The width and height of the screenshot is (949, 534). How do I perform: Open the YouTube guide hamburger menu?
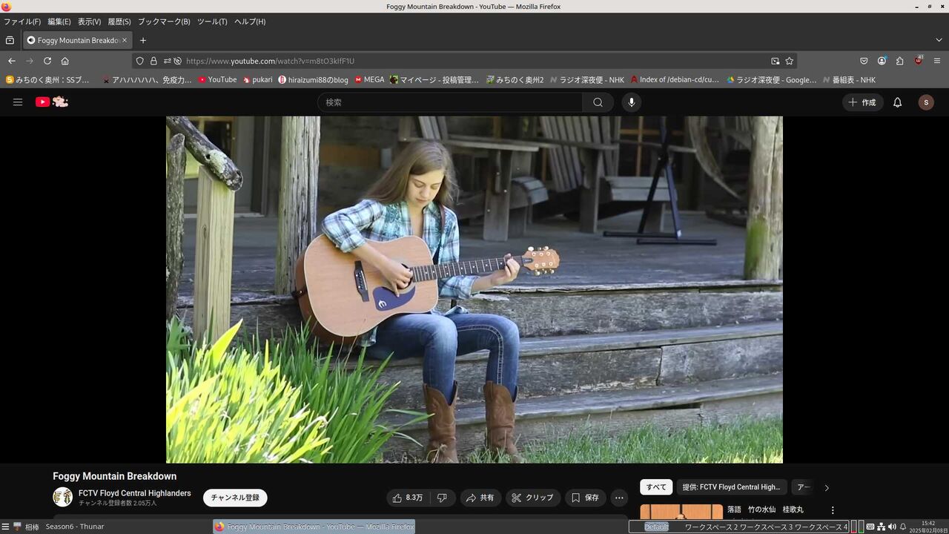(18, 102)
